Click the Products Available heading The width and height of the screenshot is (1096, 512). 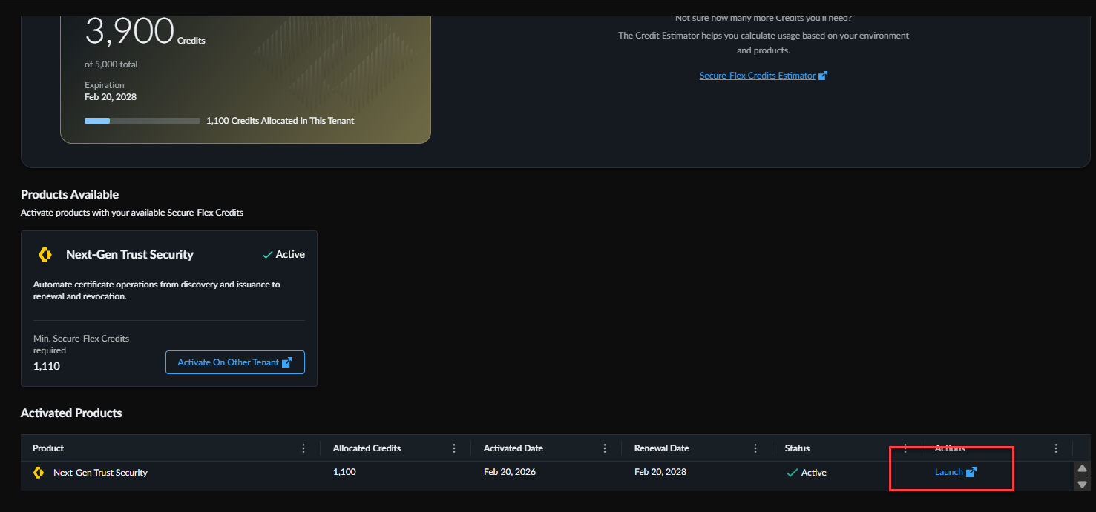click(x=70, y=194)
